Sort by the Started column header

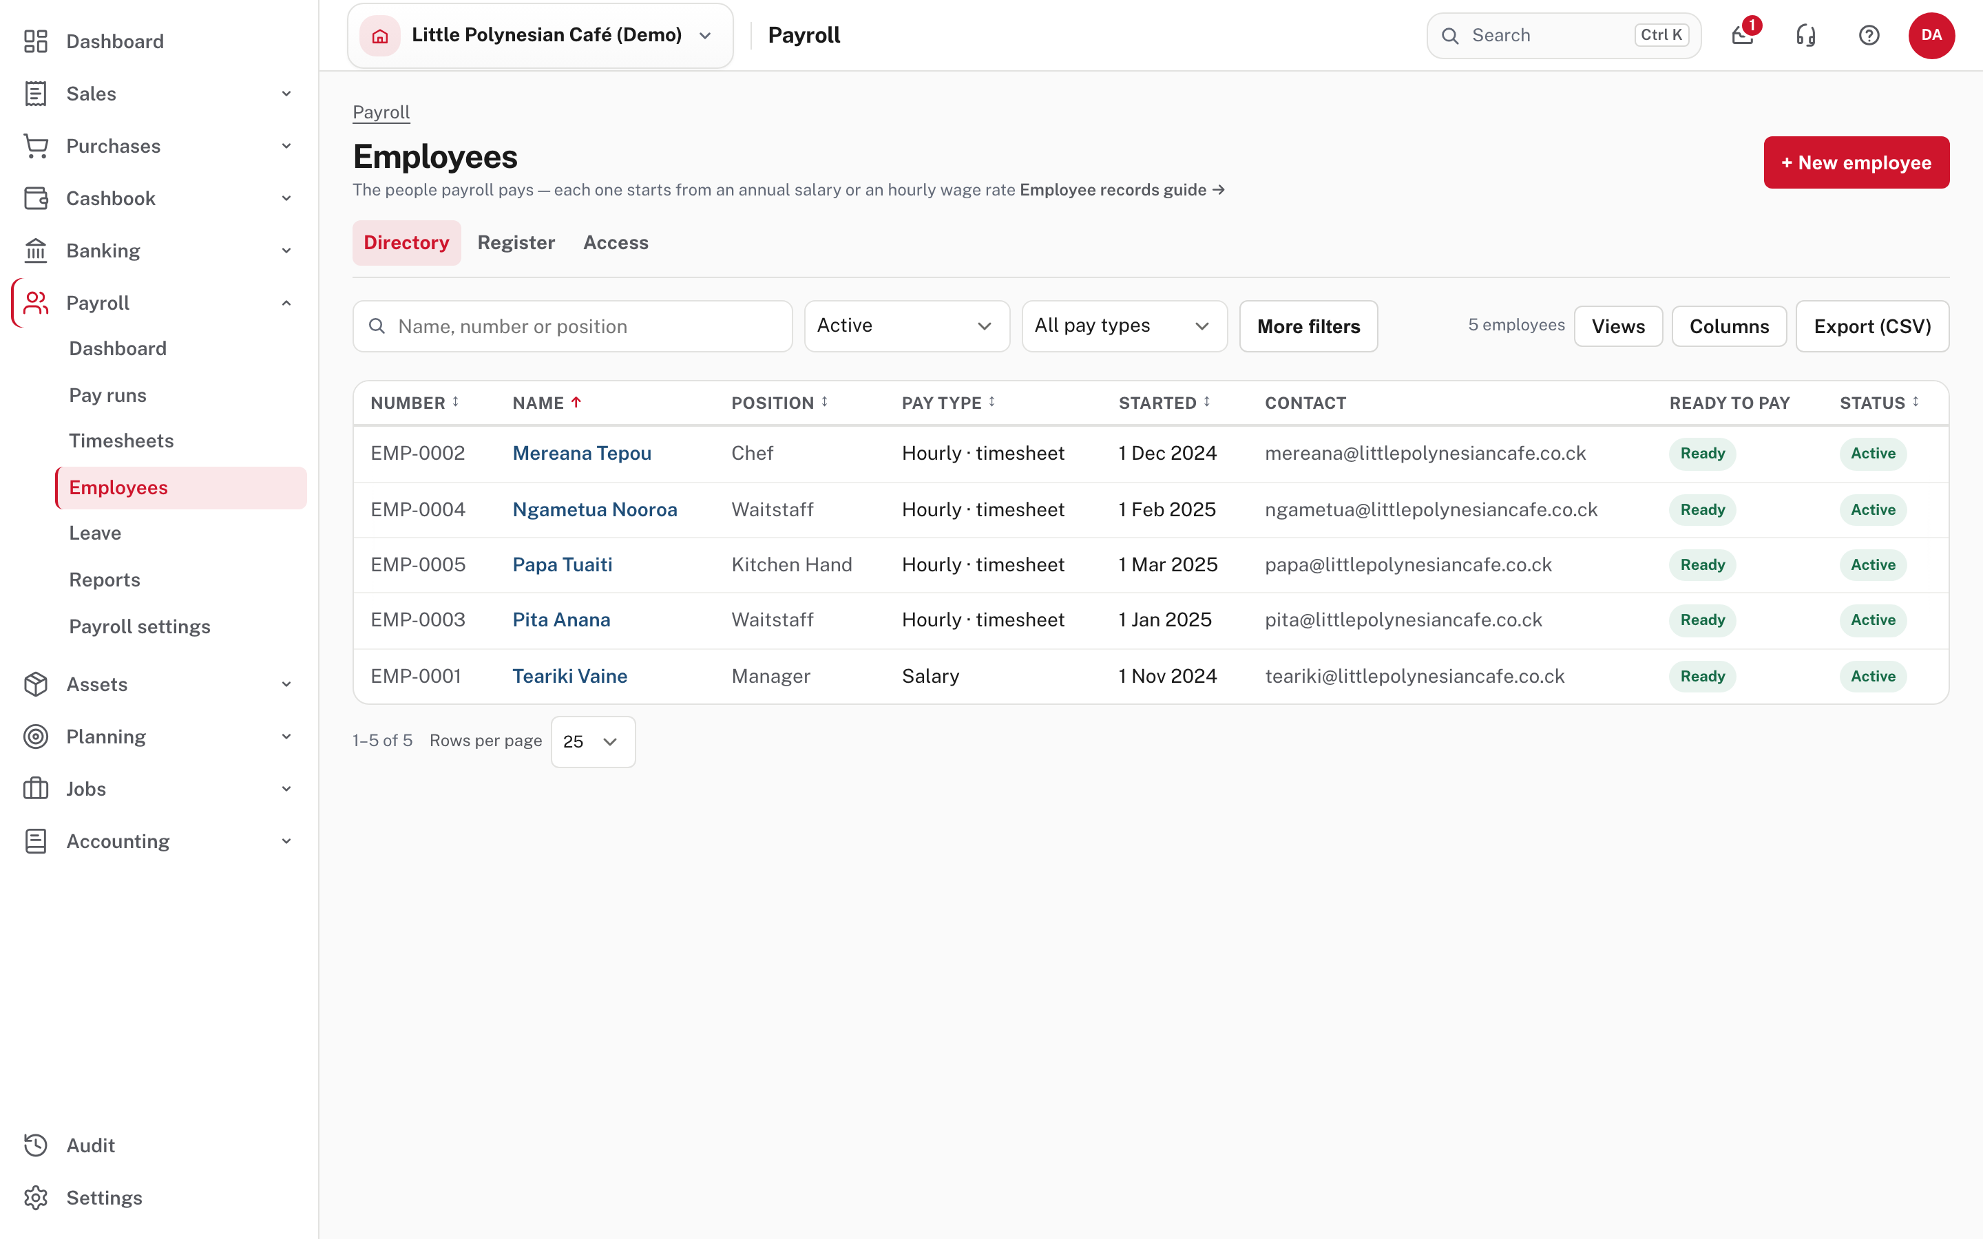point(1164,403)
